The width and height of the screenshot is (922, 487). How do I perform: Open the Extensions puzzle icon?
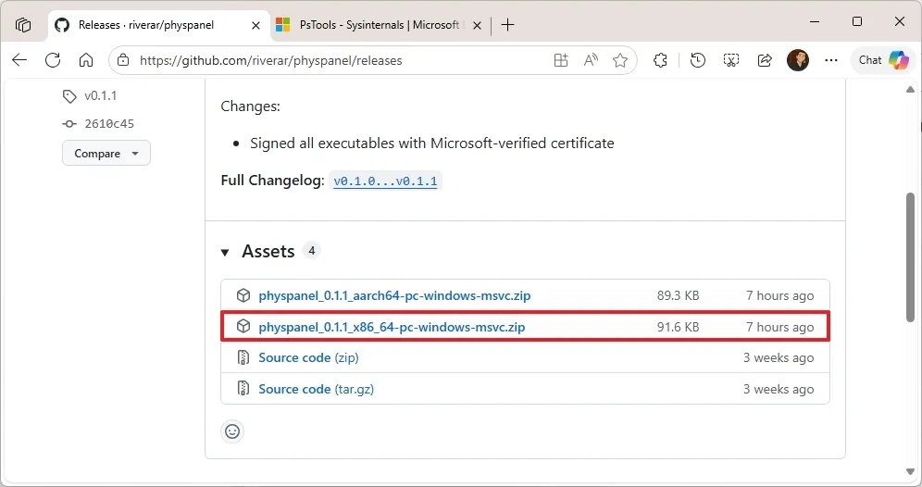click(x=660, y=60)
